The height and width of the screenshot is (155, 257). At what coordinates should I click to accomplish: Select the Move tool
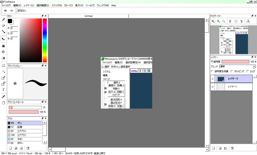tap(3, 39)
